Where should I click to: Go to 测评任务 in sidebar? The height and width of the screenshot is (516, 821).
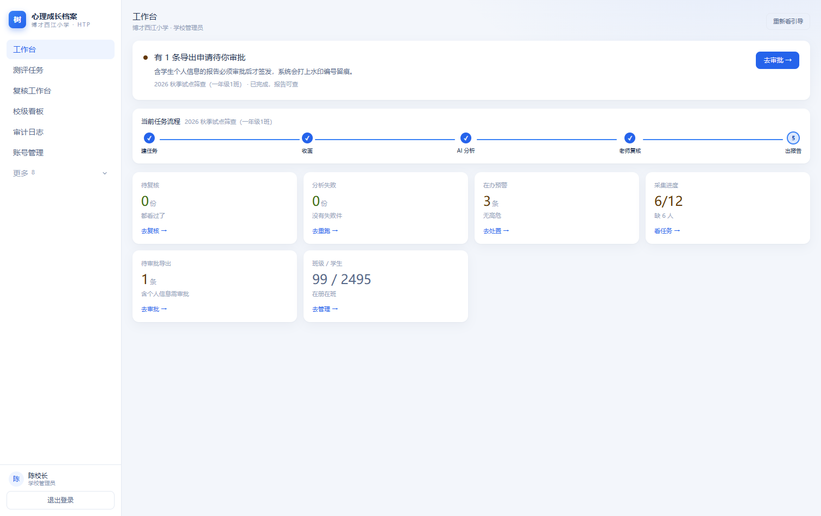point(60,70)
